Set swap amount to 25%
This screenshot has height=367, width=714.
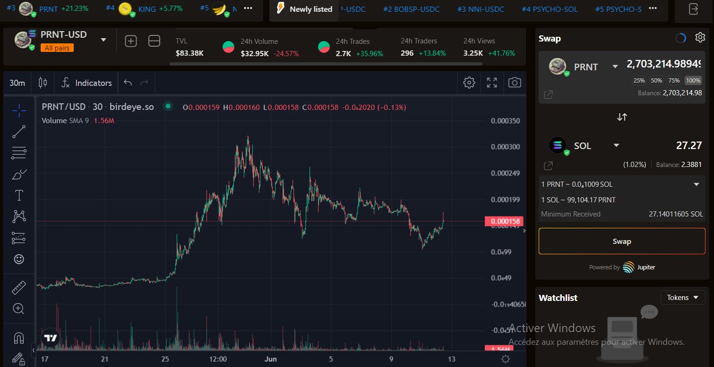tap(639, 81)
